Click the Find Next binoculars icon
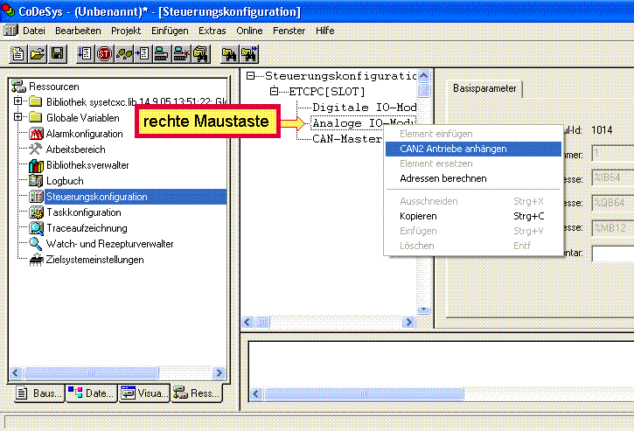 (x=248, y=54)
